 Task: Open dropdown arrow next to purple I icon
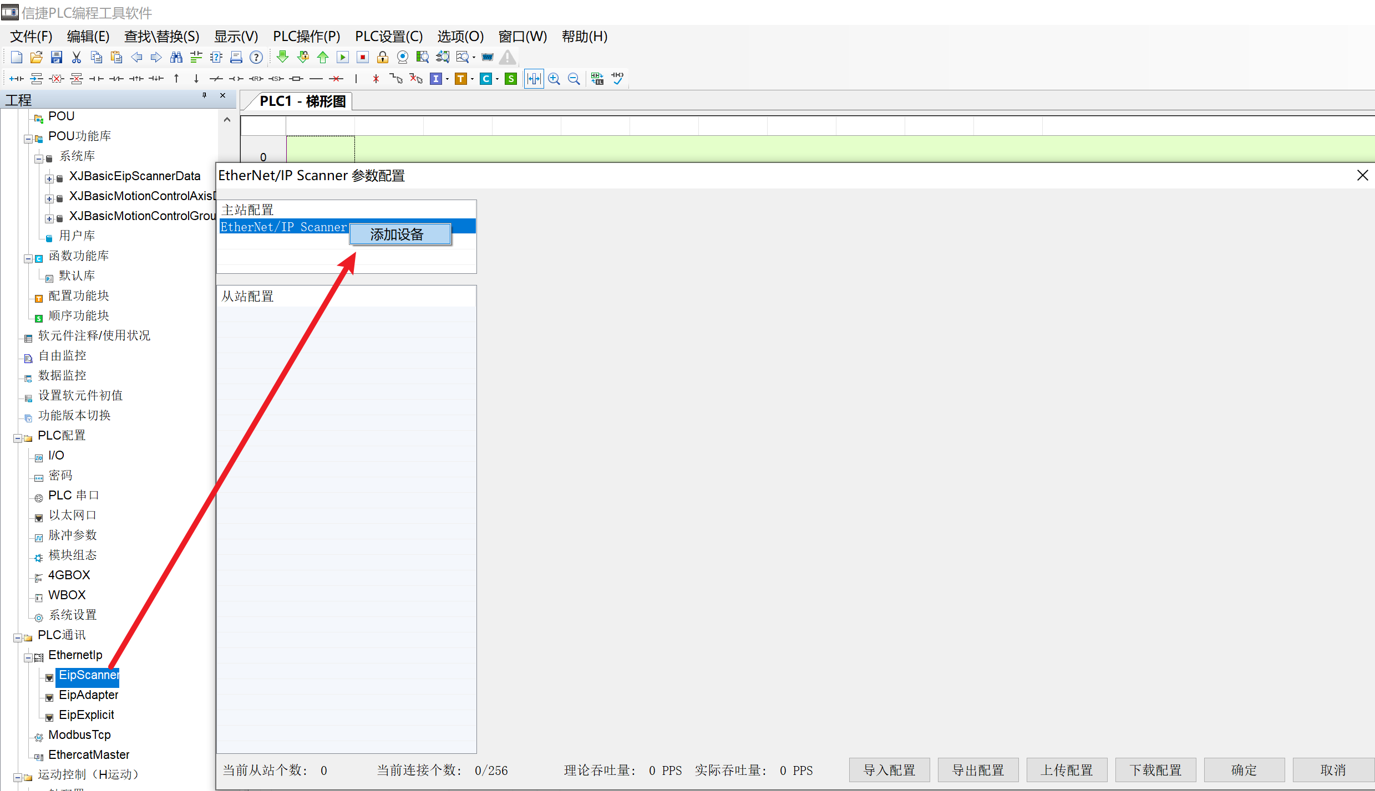tap(447, 79)
